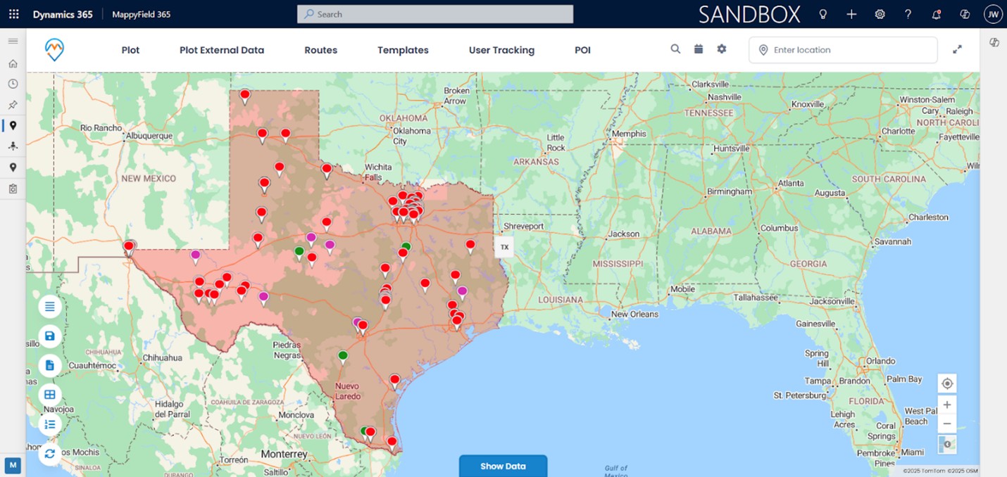Open the calendar icon in the map toolbar
Image resolution: width=1007 pixels, height=477 pixels.
tap(699, 49)
